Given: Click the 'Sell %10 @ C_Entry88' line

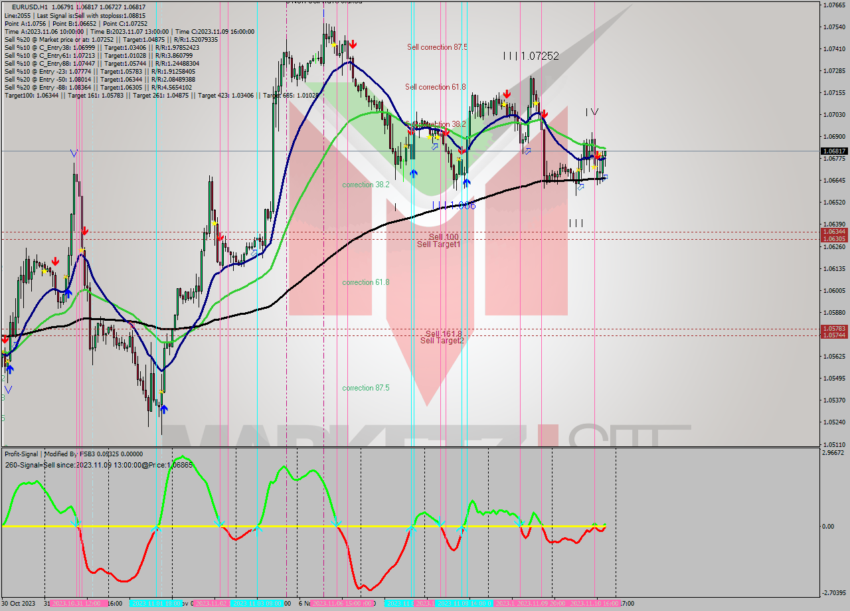Looking at the screenshot, I should (101, 63).
